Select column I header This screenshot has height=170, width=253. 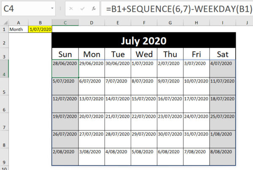tap(223, 23)
